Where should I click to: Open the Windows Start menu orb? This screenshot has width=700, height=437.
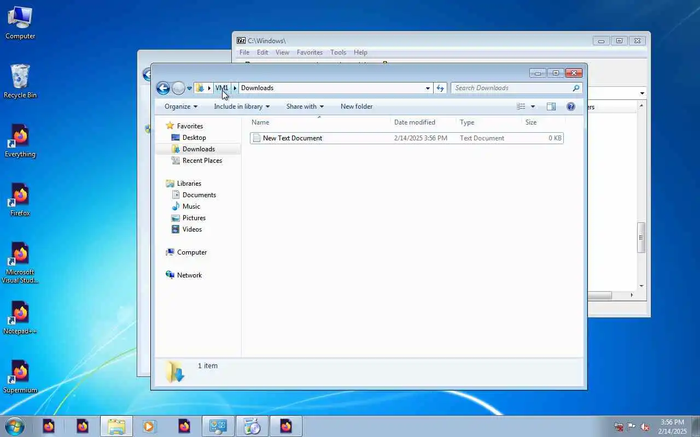[x=15, y=426]
